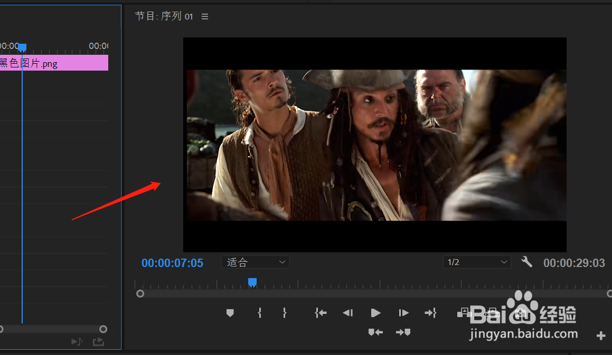Play the sequence in Program monitor

[x=375, y=312]
